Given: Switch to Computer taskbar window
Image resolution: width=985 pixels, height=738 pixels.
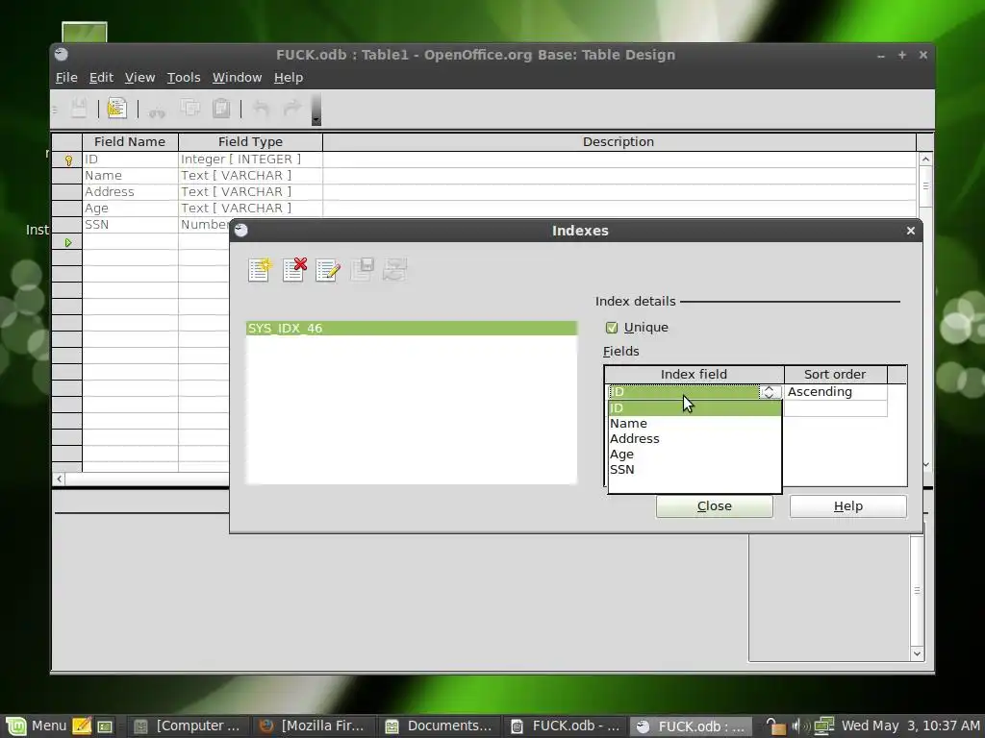Looking at the screenshot, I should [189, 726].
